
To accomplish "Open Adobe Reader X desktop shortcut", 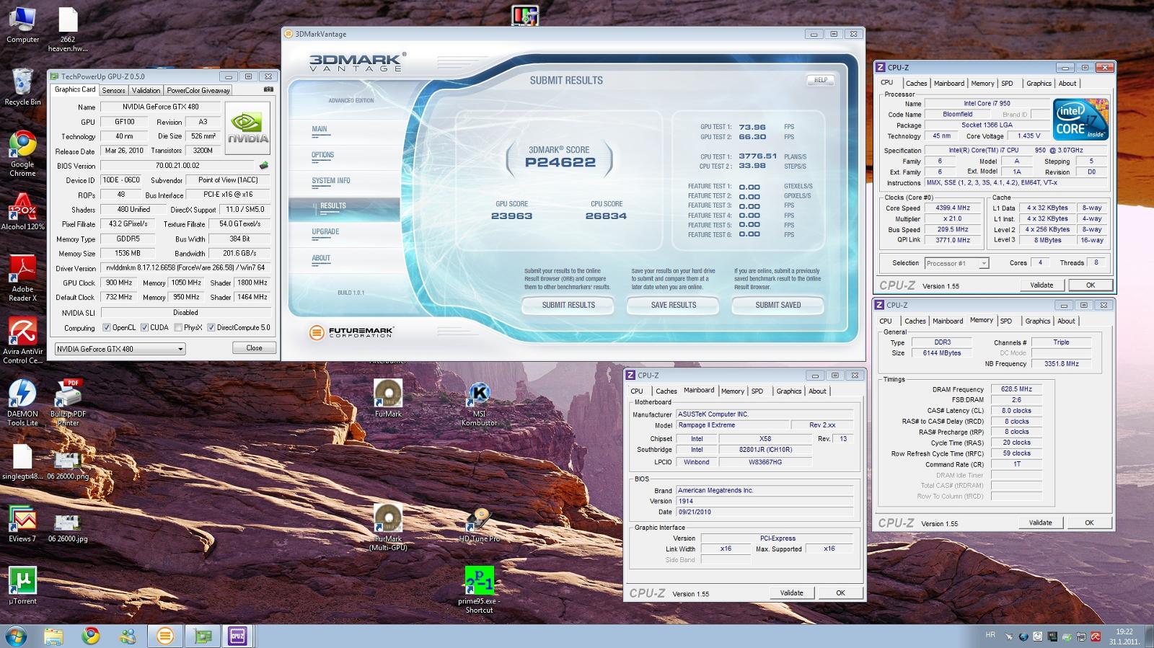I will pos(22,278).
